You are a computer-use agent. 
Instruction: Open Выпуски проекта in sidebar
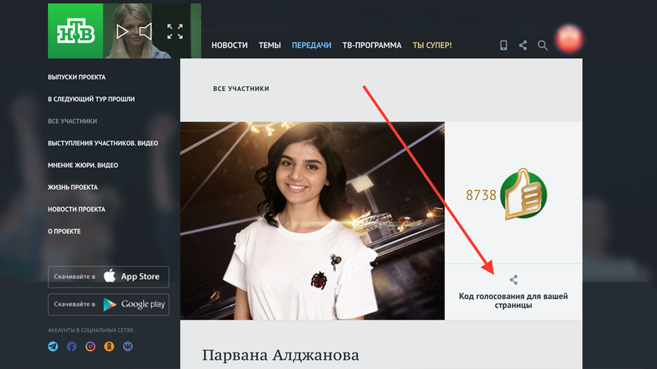click(76, 78)
